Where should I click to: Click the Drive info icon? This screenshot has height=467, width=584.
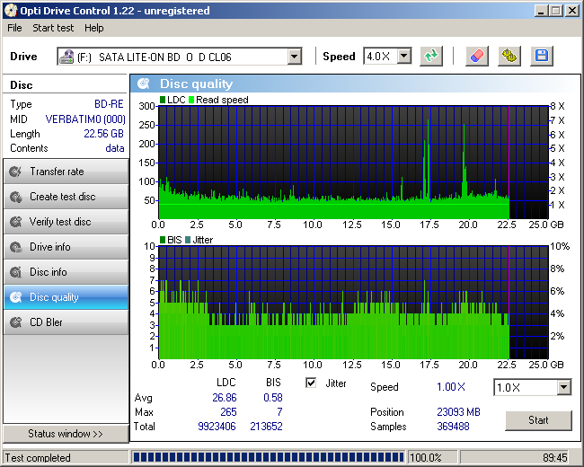15,247
